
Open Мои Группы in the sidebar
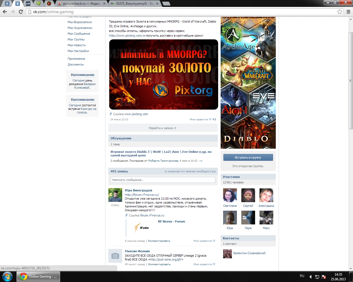pos(76,39)
